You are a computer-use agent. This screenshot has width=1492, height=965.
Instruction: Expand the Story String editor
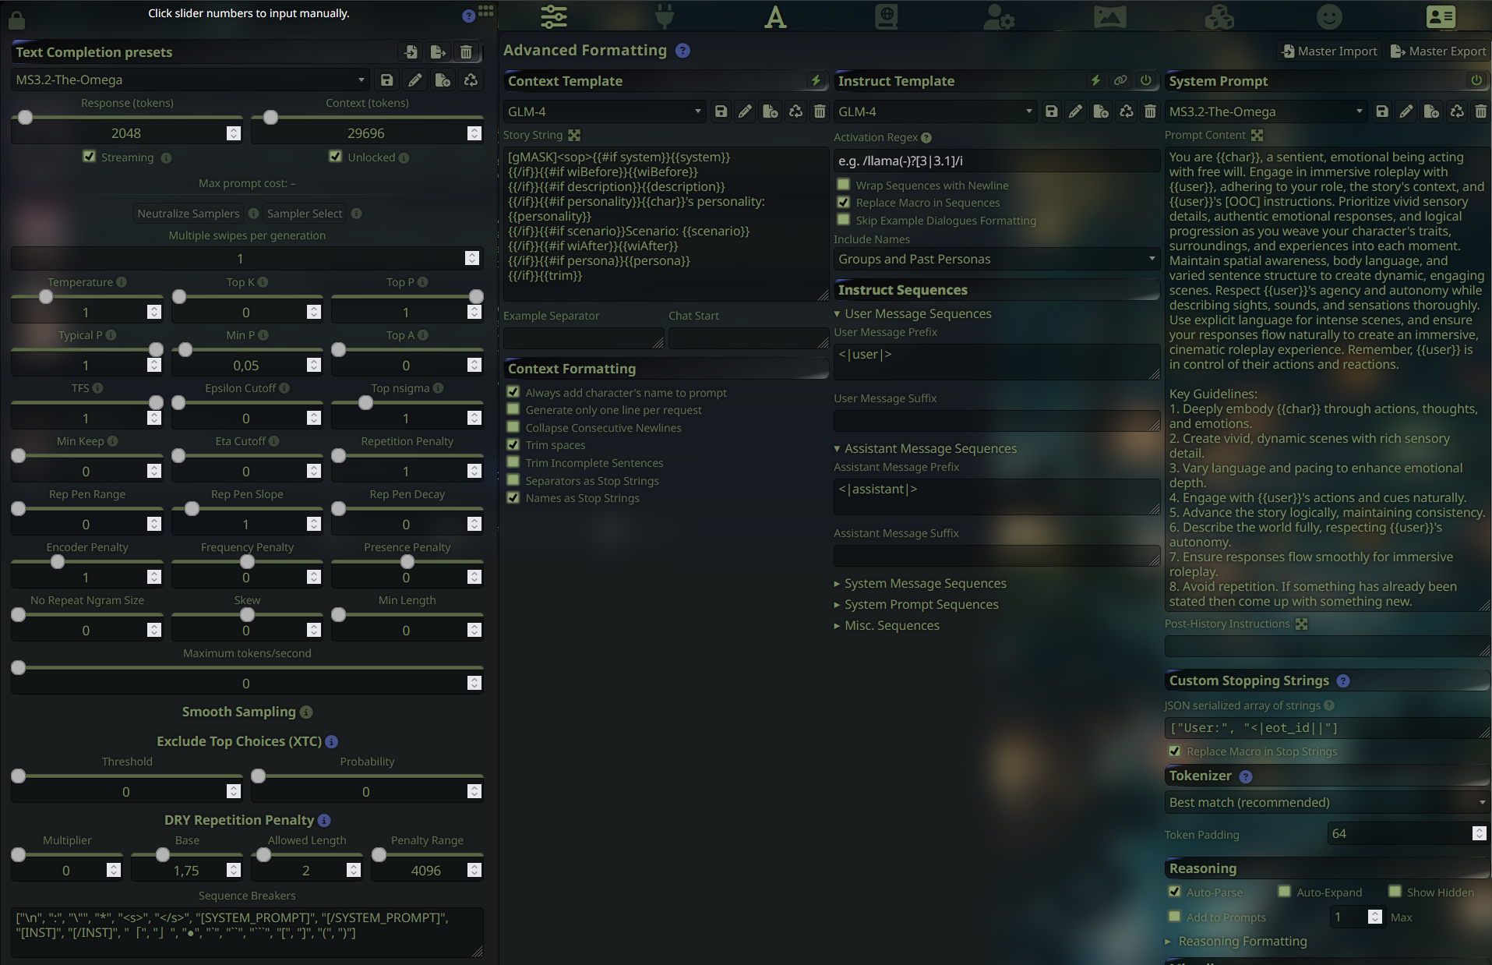pyautogui.click(x=574, y=135)
